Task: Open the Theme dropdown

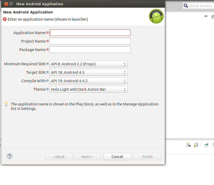Action: [89, 89]
